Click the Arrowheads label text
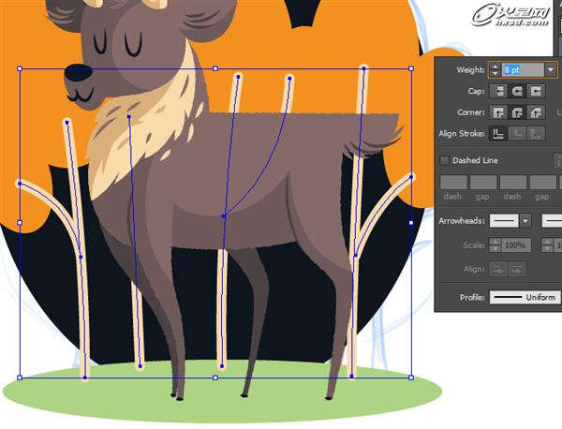 click(462, 221)
